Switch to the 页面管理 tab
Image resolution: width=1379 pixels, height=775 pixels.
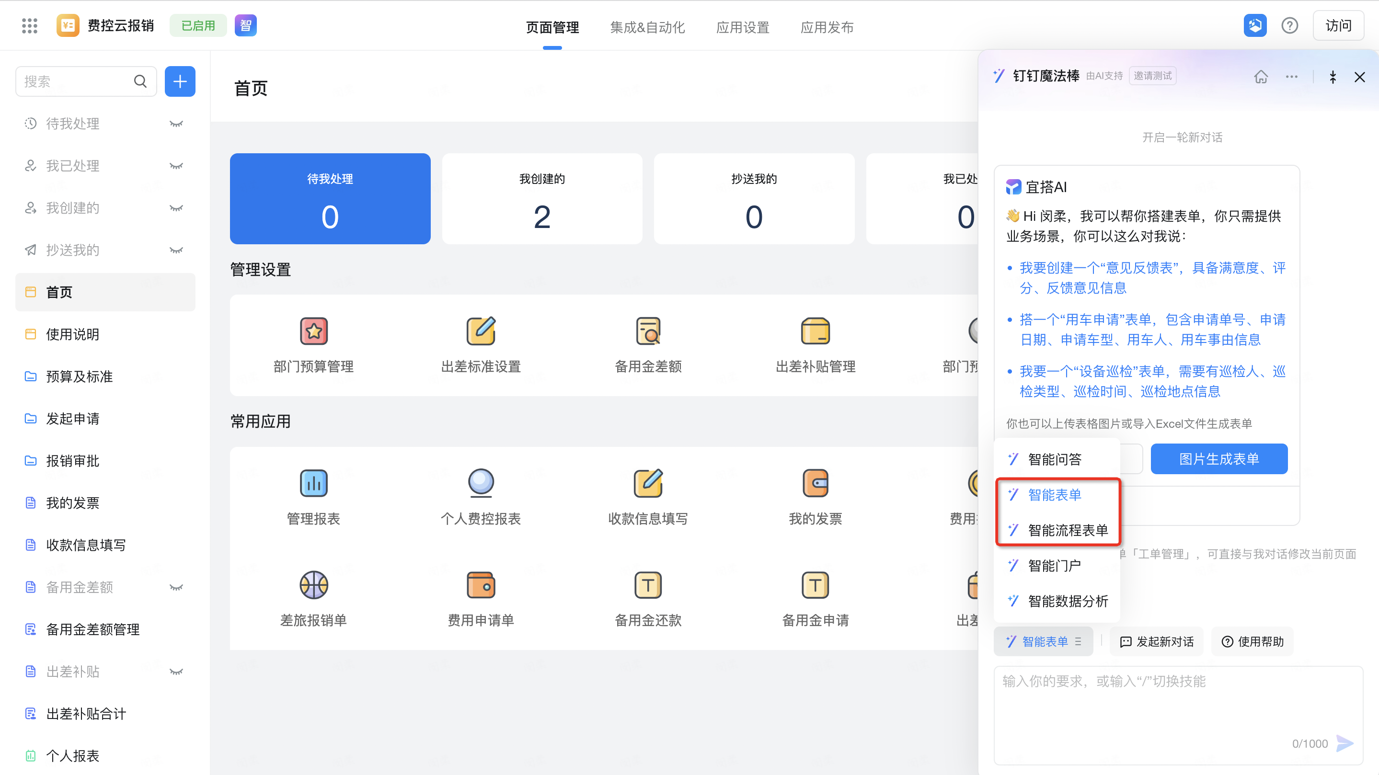552,27
